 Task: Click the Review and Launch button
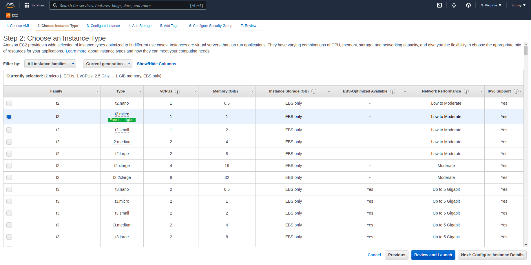(x=433, y=255)
